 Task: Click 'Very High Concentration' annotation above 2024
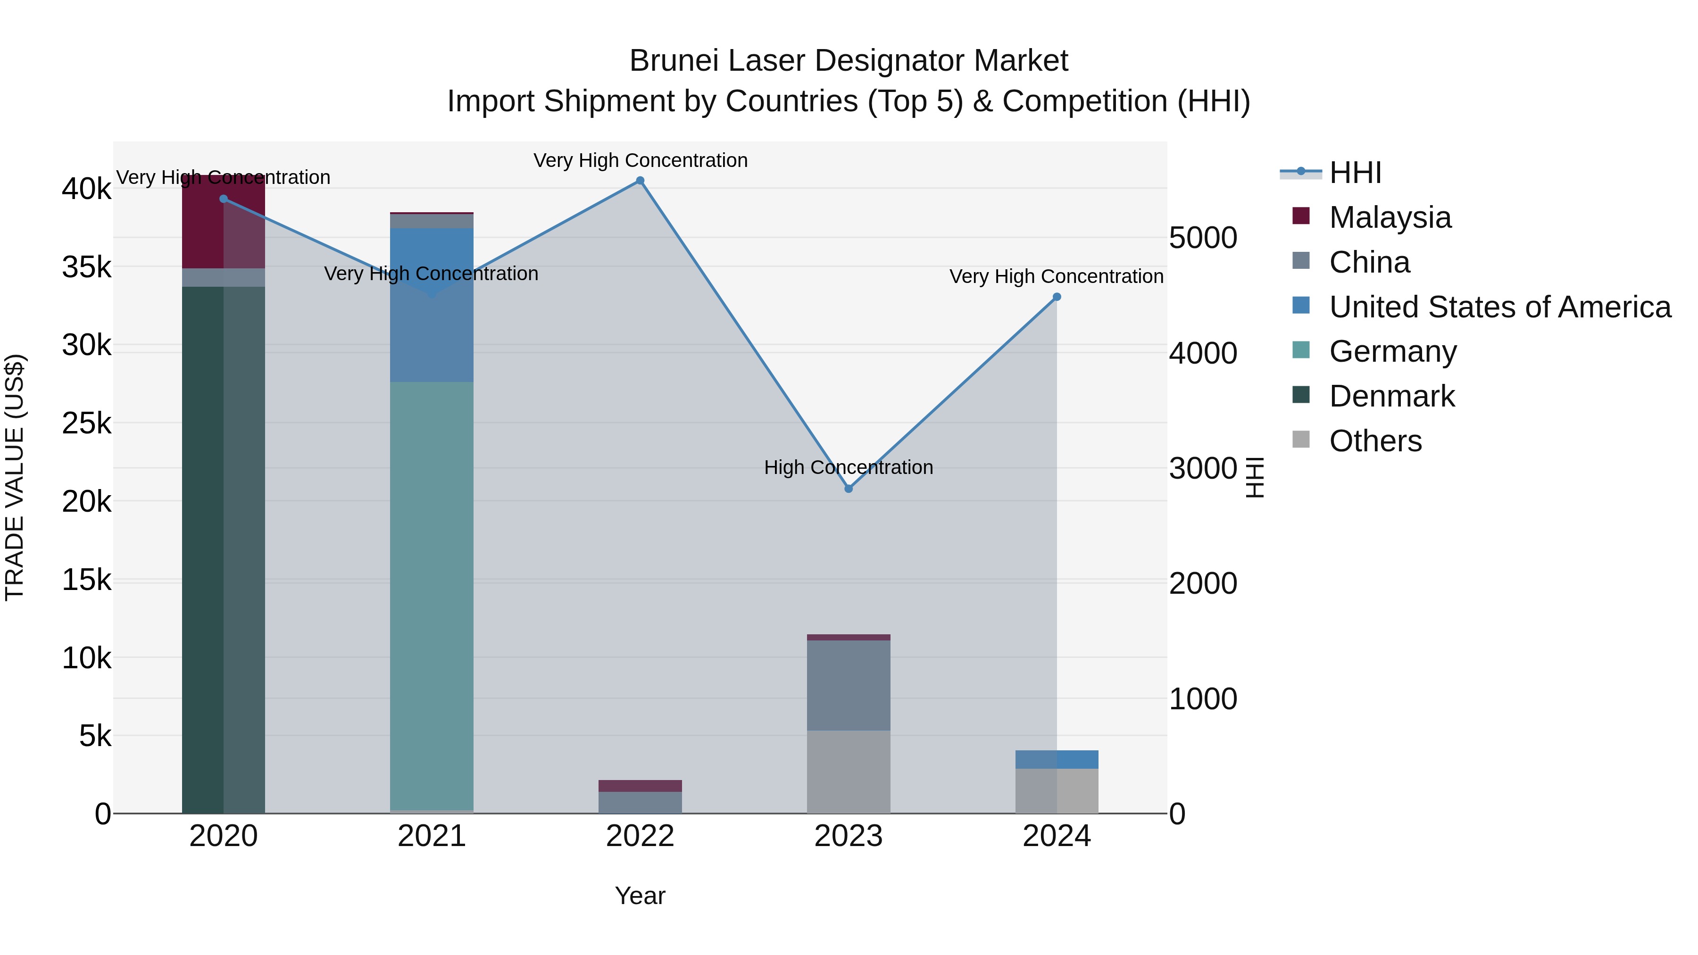[x=1057, y=276]
